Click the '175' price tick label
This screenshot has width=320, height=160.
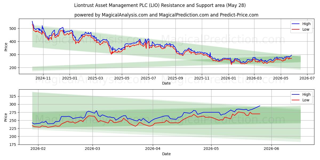13,145
